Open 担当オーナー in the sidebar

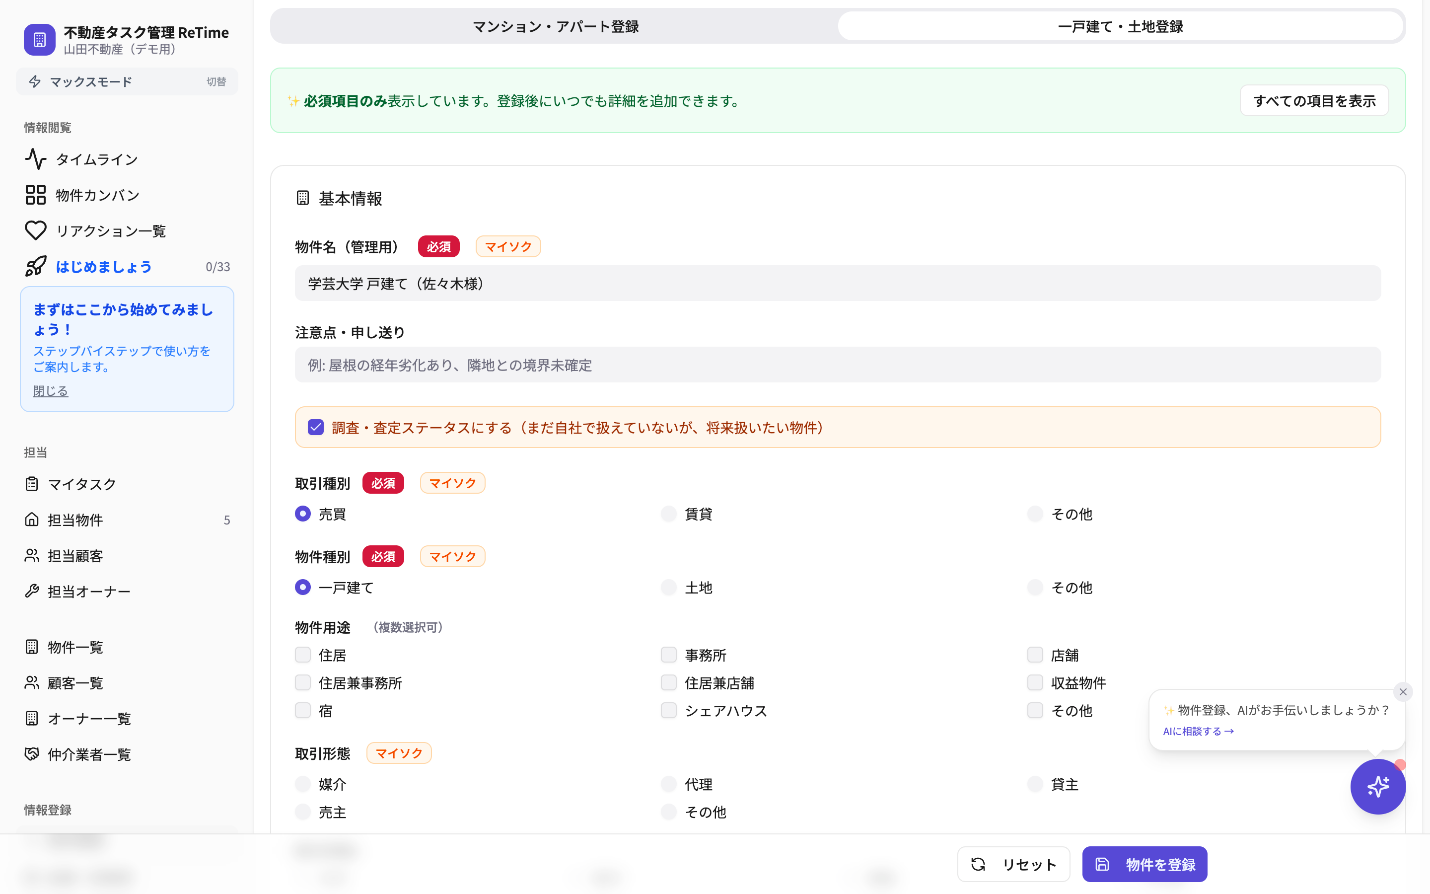pyautogui.click(x=127, y=591)
